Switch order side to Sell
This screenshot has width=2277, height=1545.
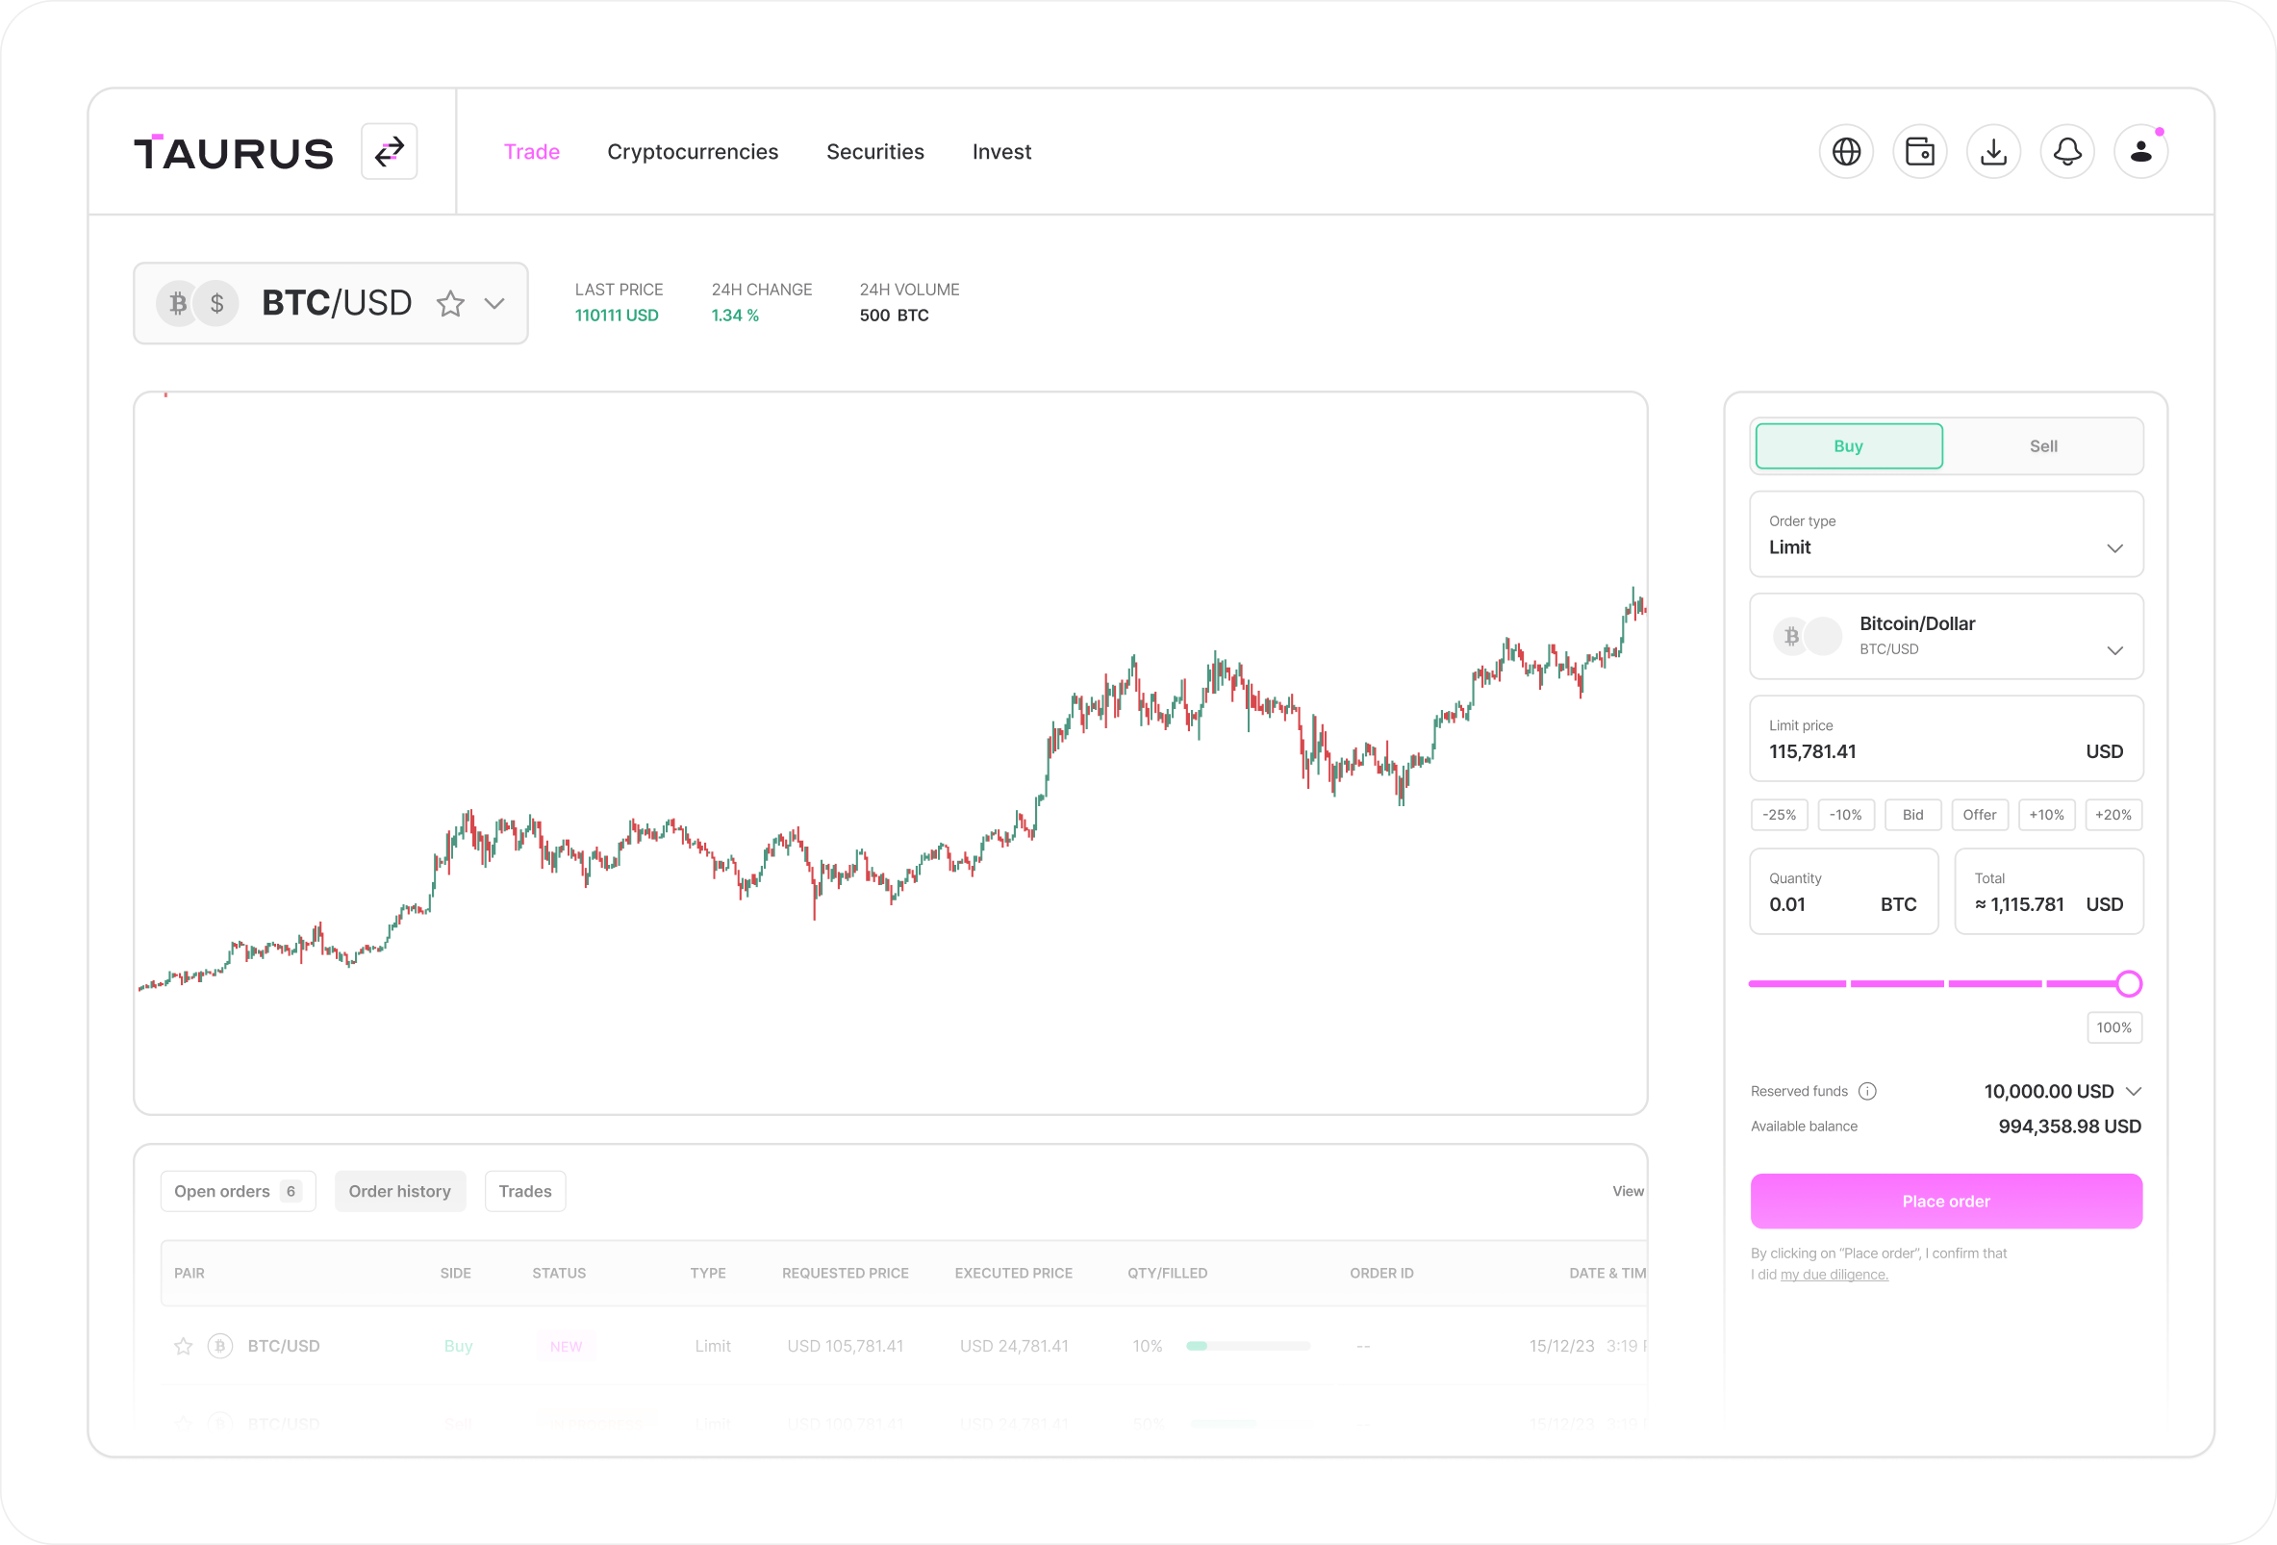tap(2043, 446)
